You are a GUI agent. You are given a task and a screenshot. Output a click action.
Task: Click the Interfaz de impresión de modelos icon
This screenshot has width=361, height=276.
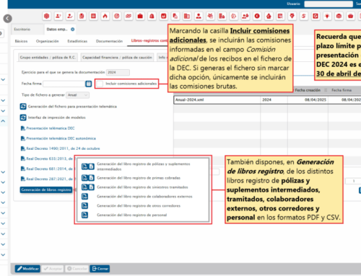pos(23,117)
